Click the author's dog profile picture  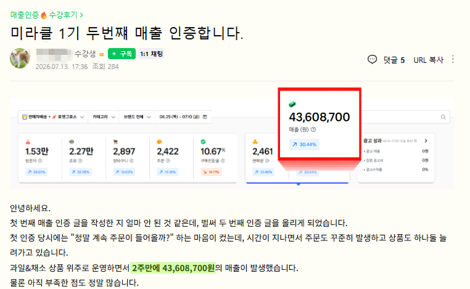coord(20,58)
